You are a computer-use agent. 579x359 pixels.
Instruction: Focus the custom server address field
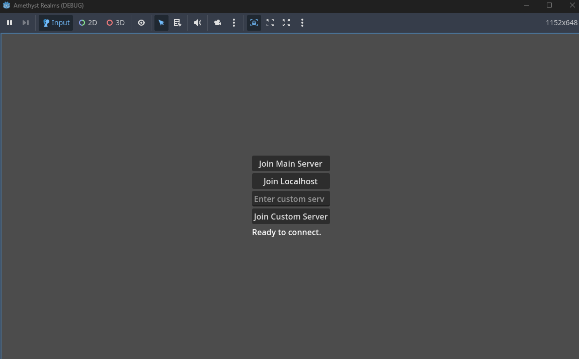click(x=291, y=198)
